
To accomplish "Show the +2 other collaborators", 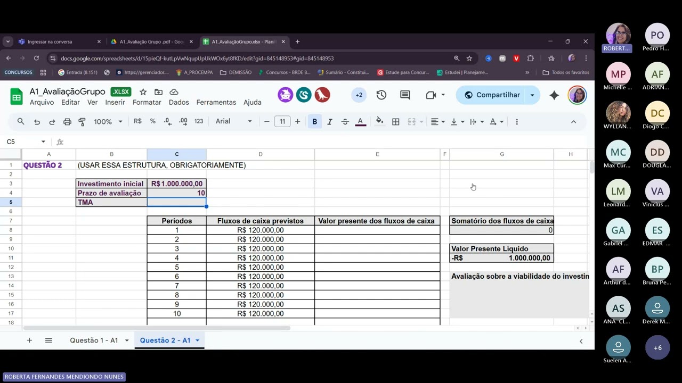I will (x=359, y=95).
